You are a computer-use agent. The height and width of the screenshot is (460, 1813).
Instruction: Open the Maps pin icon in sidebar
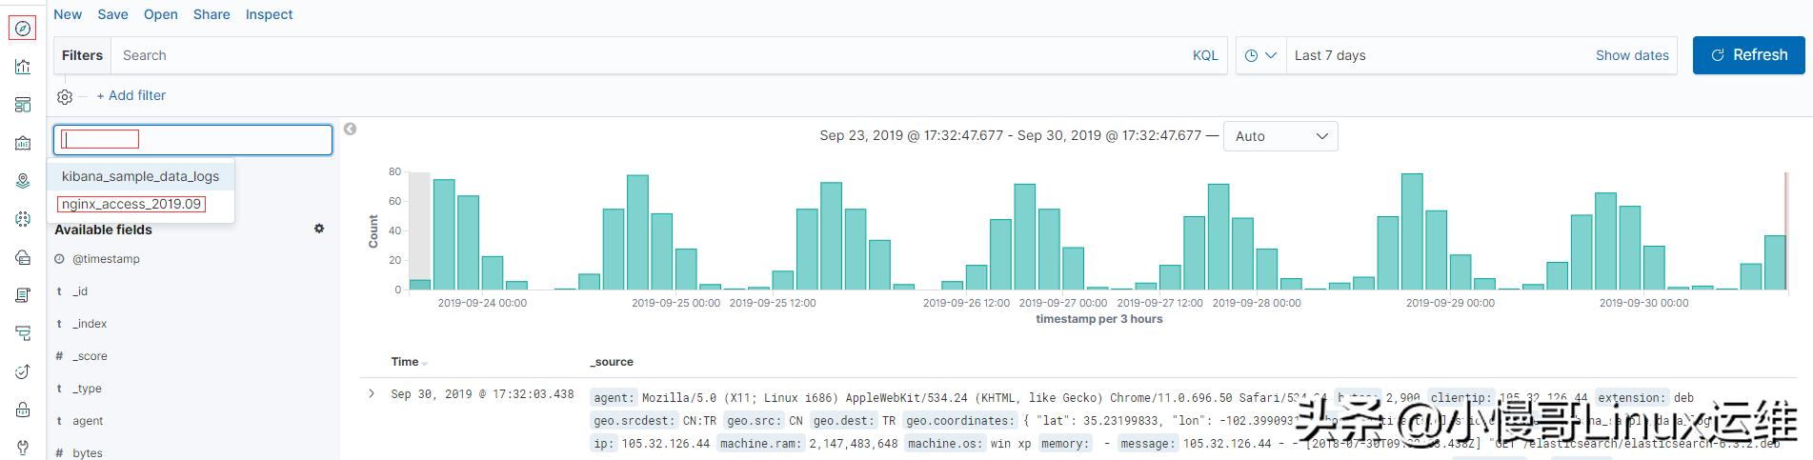[x=23, y=181]
